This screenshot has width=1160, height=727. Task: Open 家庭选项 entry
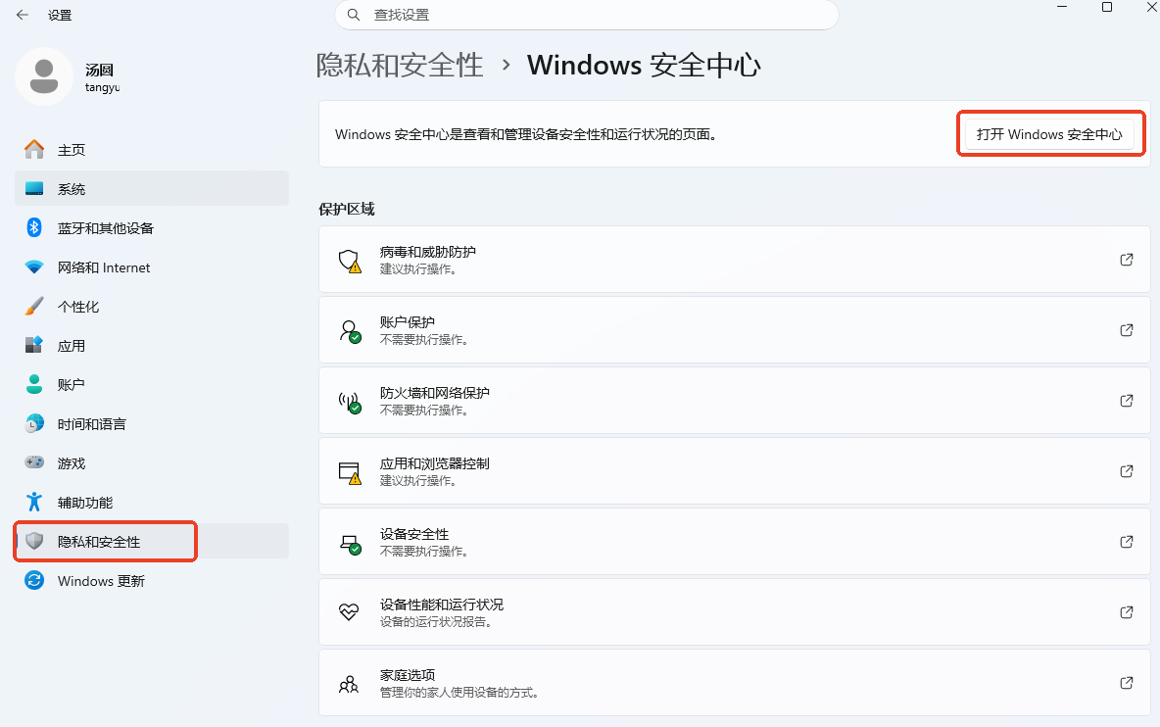735,683
